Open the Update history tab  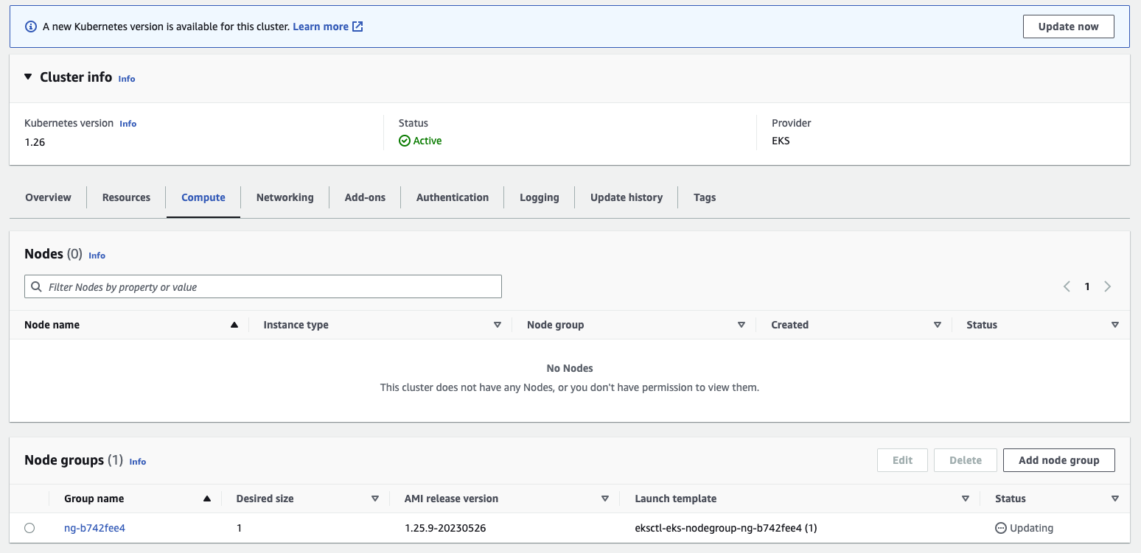(x=626, y=197)
